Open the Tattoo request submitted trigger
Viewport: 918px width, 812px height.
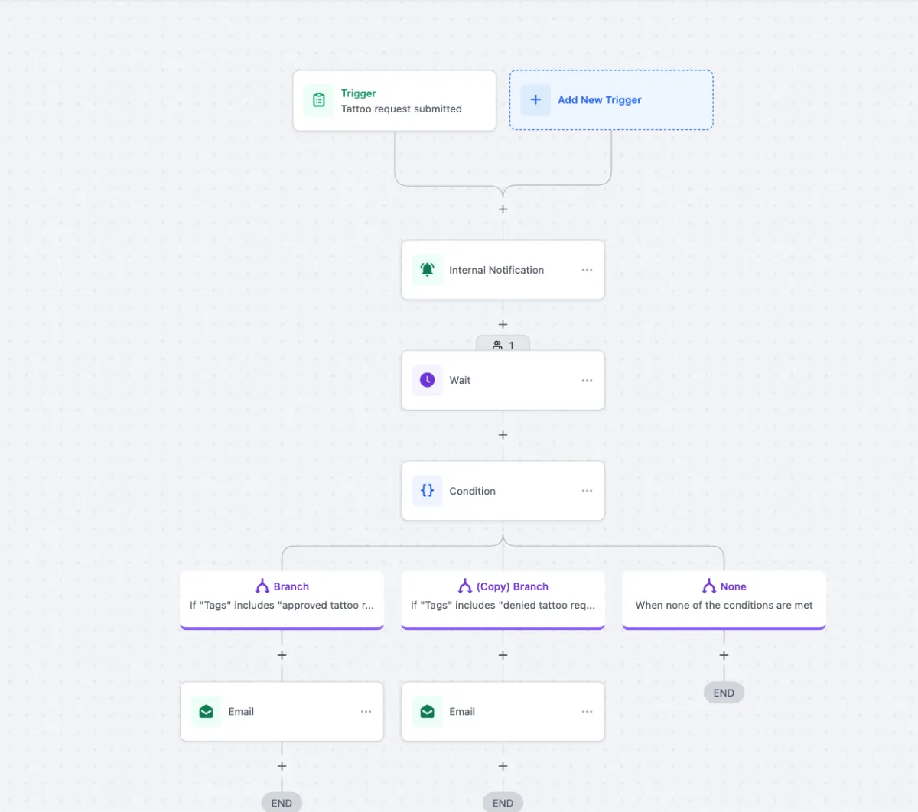395,100
